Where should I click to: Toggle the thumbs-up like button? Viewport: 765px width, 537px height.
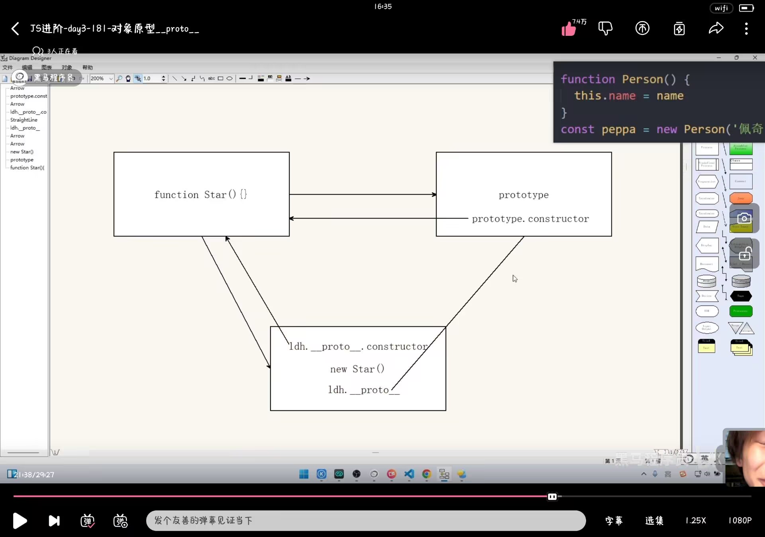click(x=569, y=29)
